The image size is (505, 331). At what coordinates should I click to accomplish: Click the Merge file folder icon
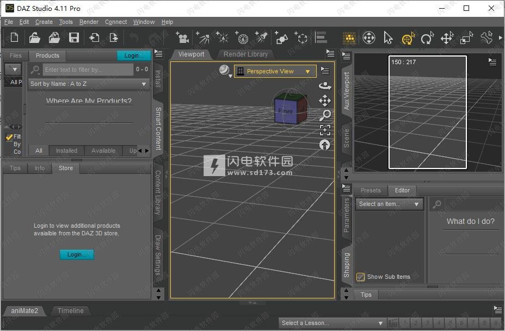(x=54, y=38)
